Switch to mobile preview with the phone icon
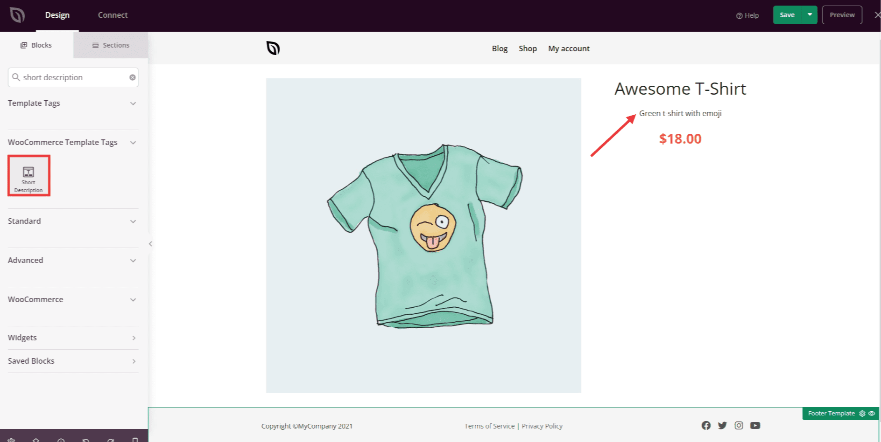Image resolution: width=881 pixels, height=442 pixels. click(x=134, y=441)
